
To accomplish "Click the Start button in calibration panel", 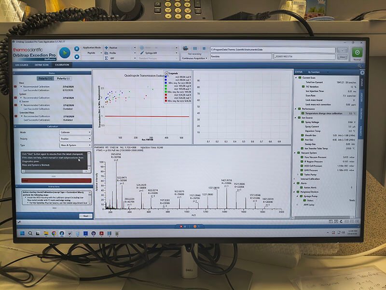I will [x=86, y=216].
